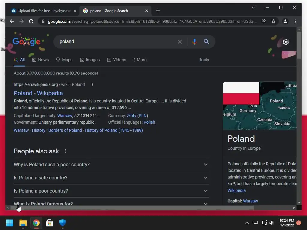Clear the search box with the X icon
Screen dimensions: 307x230
[x=180, y=41]
